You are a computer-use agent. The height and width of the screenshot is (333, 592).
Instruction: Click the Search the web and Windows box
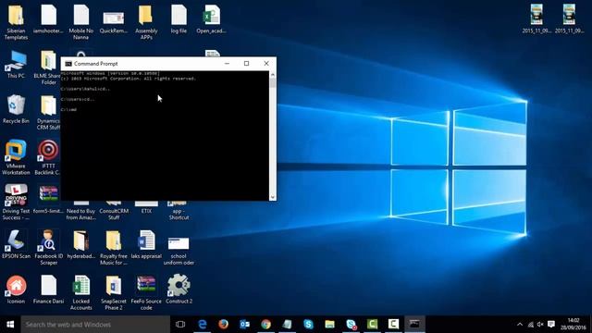click(x=95, y=325)
